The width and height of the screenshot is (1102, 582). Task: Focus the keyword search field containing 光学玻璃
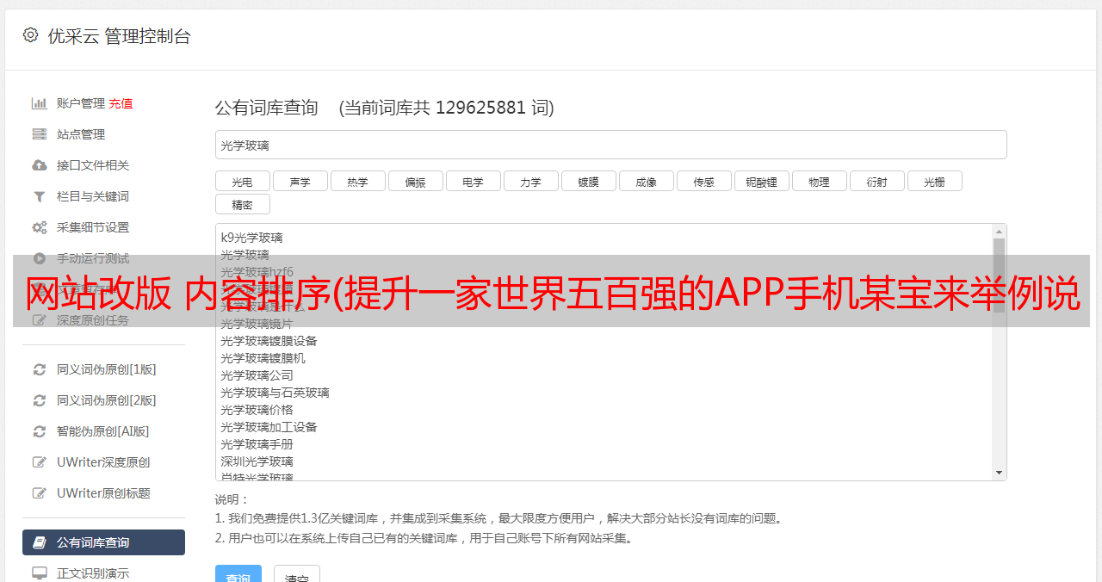click(610, 145)
